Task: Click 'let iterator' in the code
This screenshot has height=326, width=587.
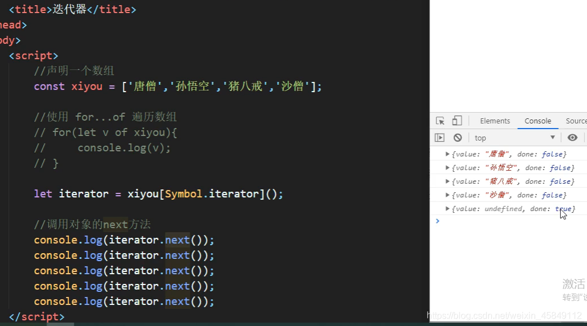Action: pyautogui.click(x=71, y=194)
